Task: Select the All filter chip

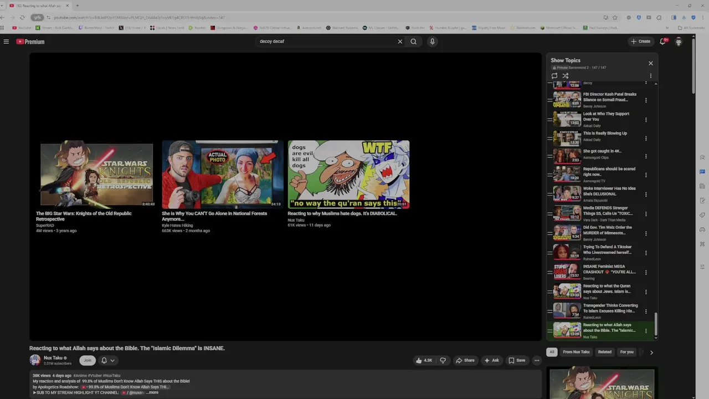Action: (552, 352)
